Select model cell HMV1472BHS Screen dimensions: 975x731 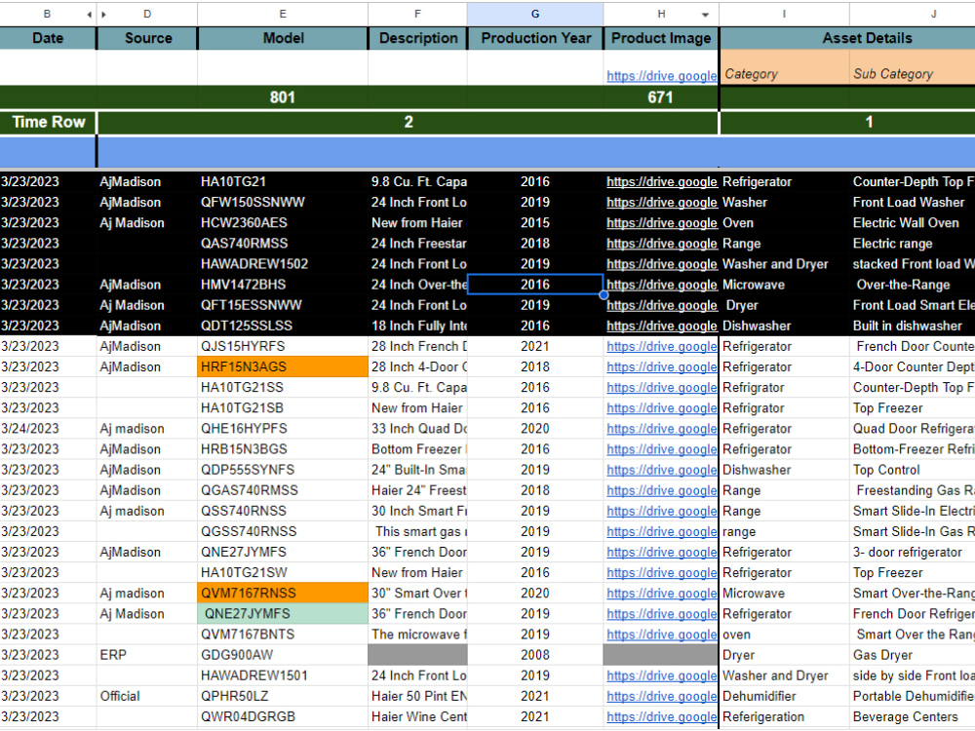(x=283, y=285)
